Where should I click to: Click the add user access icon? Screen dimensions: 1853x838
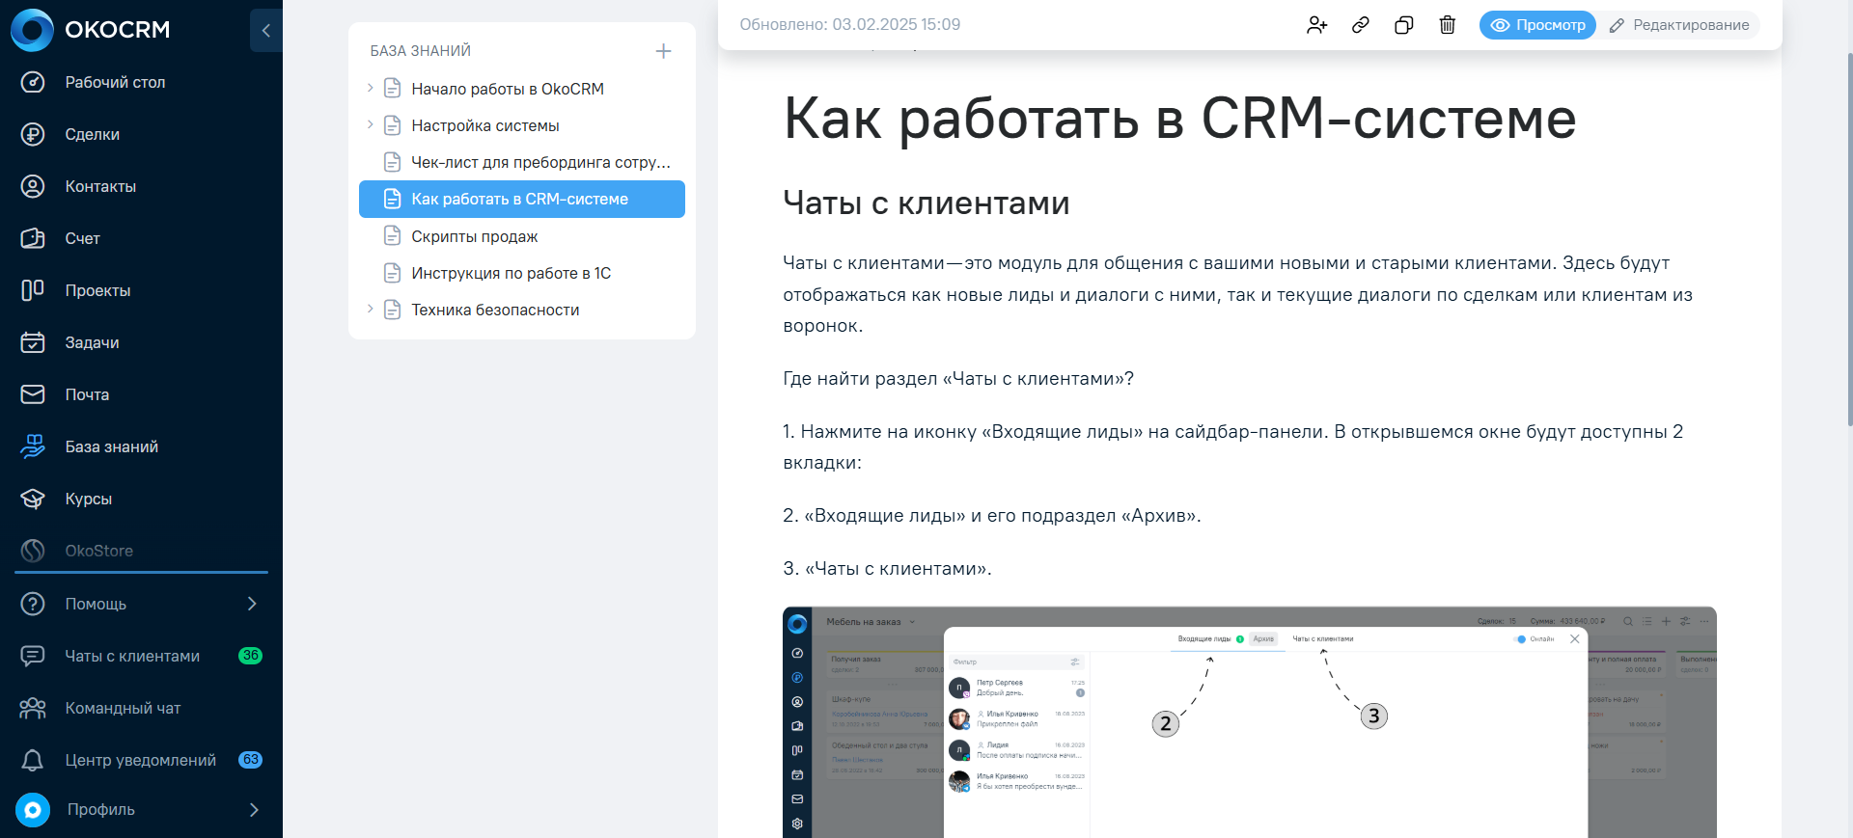click(x=1316, y=25)
